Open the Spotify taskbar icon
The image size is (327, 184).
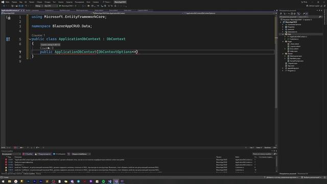click(103, 181)
